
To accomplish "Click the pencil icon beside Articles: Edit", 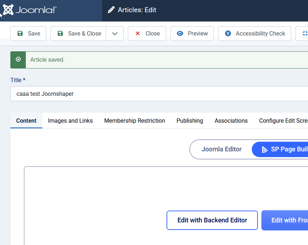I will pos(111,10).
